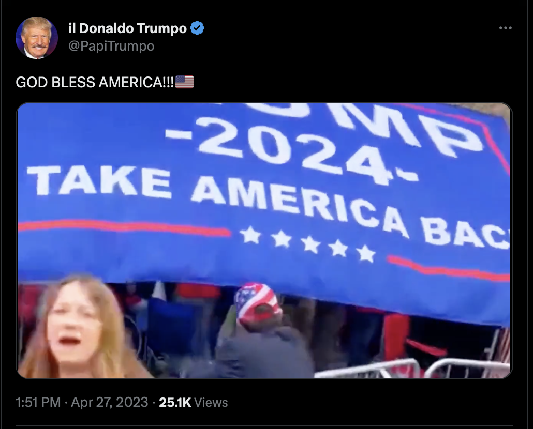
Task: Open the @PapiTrumpo handle link
Action: click(111, 46)
